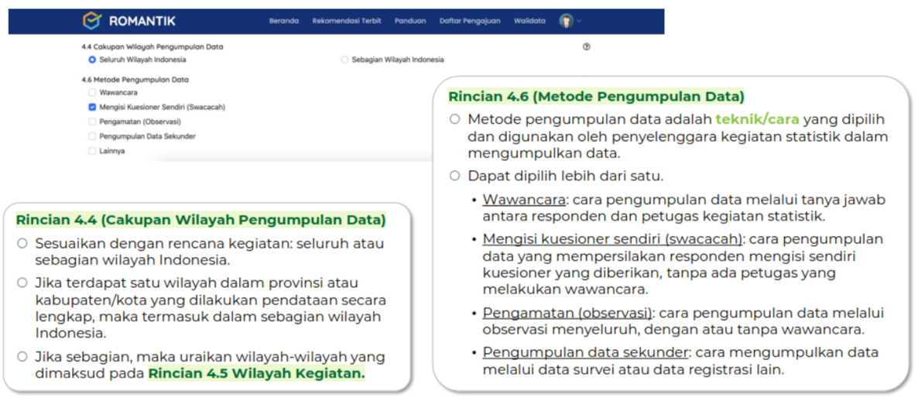Click the user avatar in the navbar
Image resolution: width=918 pixels, height=401 pixels.
coord(566,21)
